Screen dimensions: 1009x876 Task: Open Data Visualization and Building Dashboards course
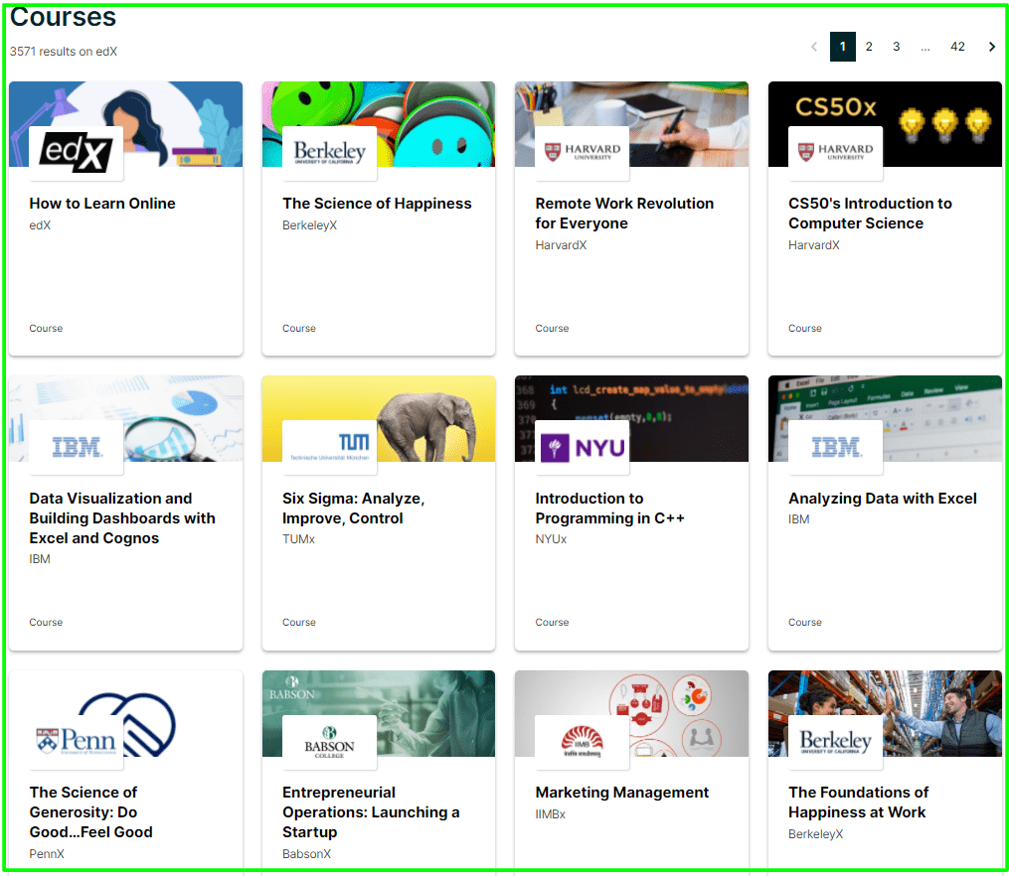point(122,518)
